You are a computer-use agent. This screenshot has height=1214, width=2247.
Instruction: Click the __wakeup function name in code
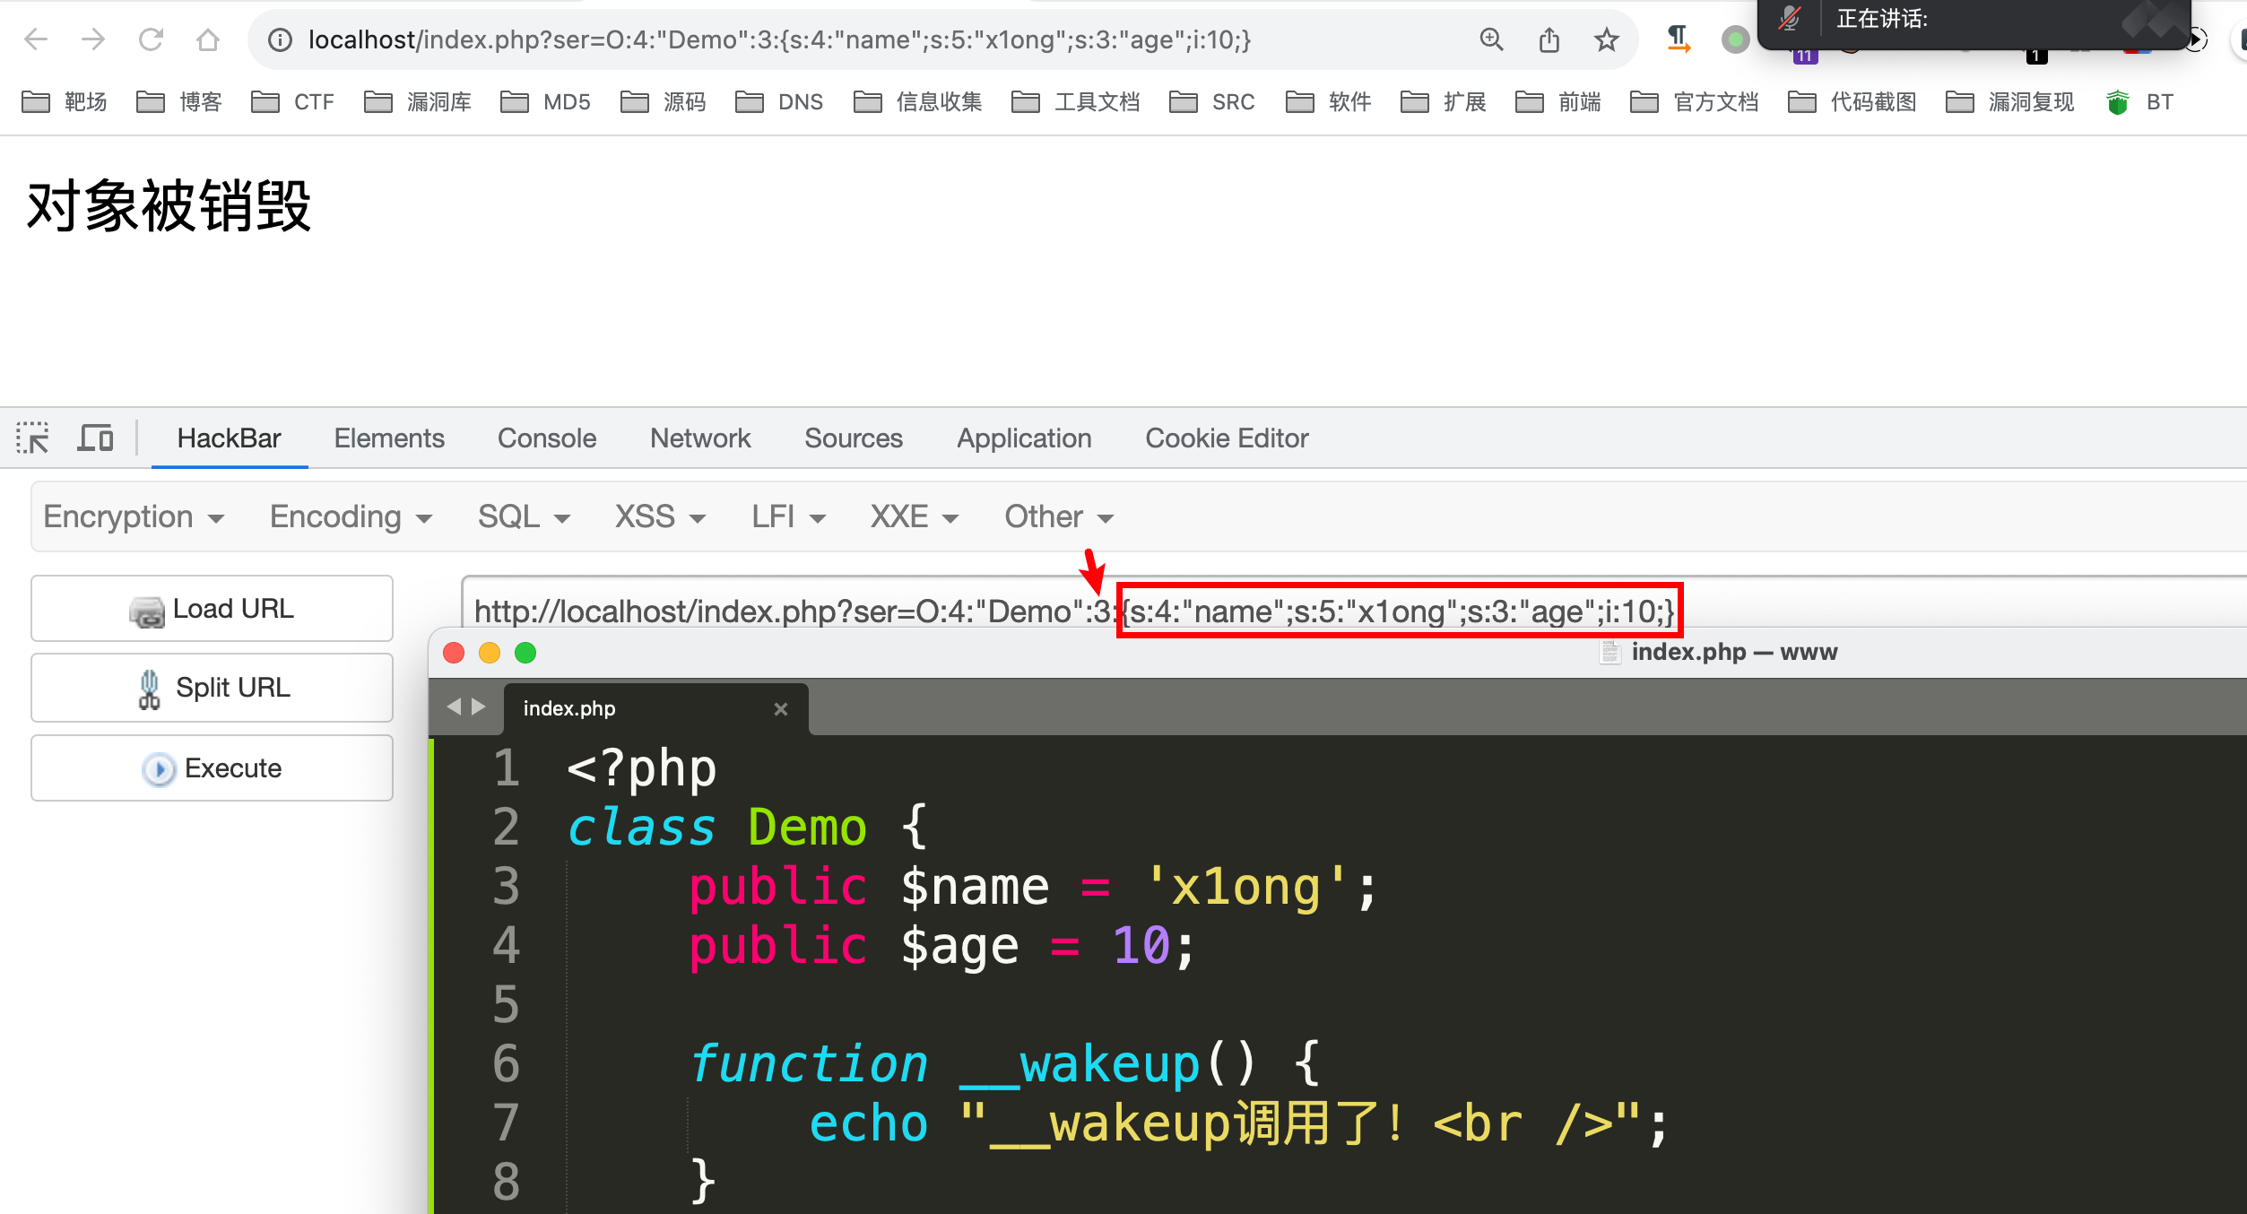[x=1080, y=1065]
